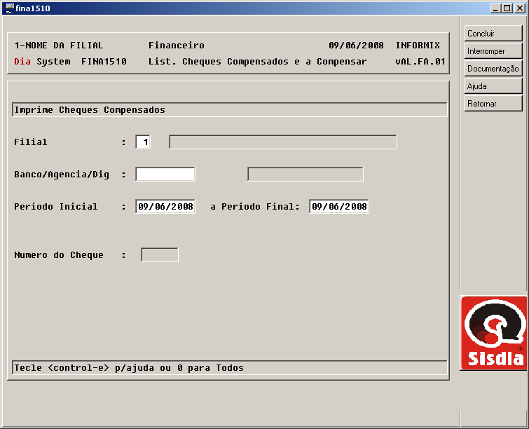Open the Ajuda help button

click(x=493, y=86)
